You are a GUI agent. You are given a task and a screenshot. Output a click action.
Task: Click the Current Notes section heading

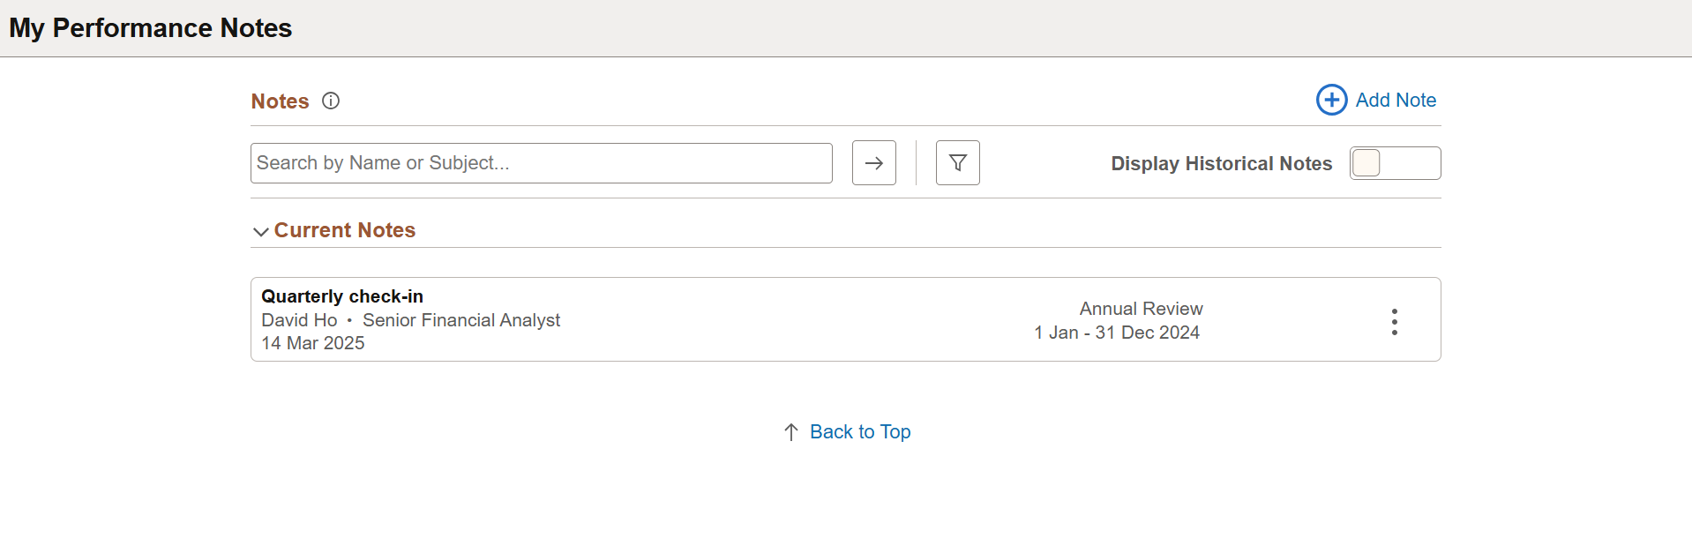click(344, 230)
